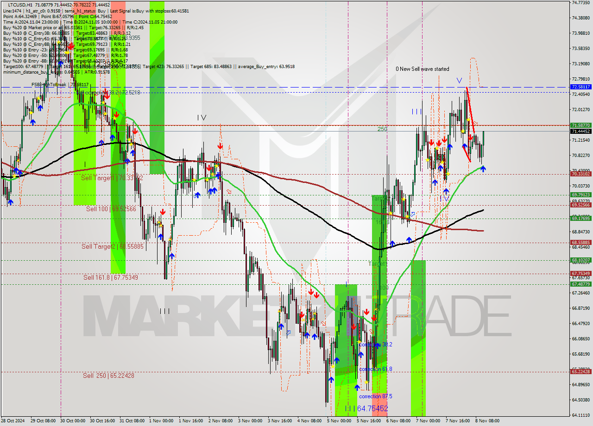Click the '0 New Sell wave started' annotation

pos(422,69)
